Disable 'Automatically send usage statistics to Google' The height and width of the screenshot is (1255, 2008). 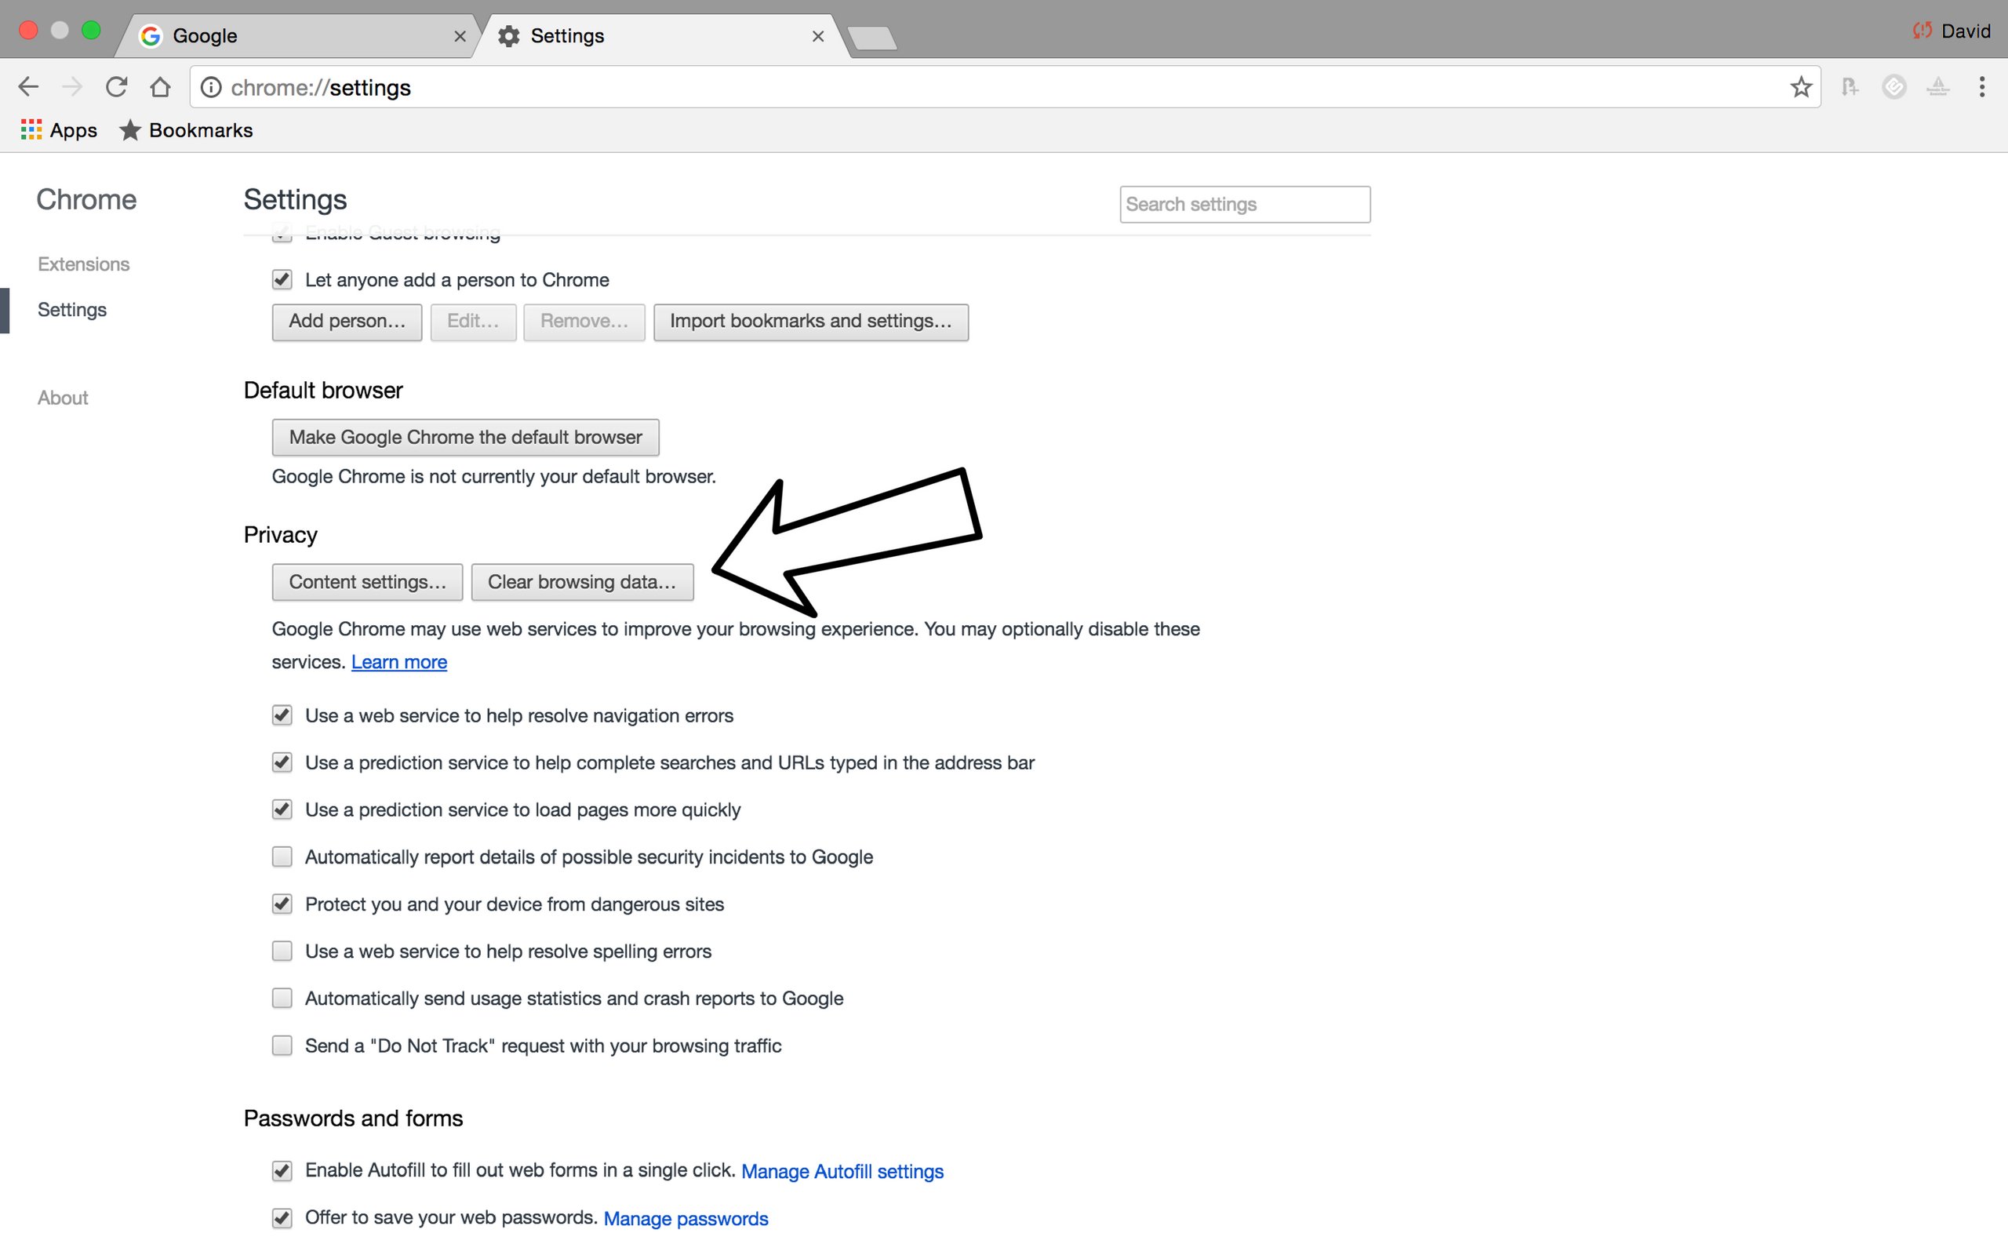pos(282,998)
